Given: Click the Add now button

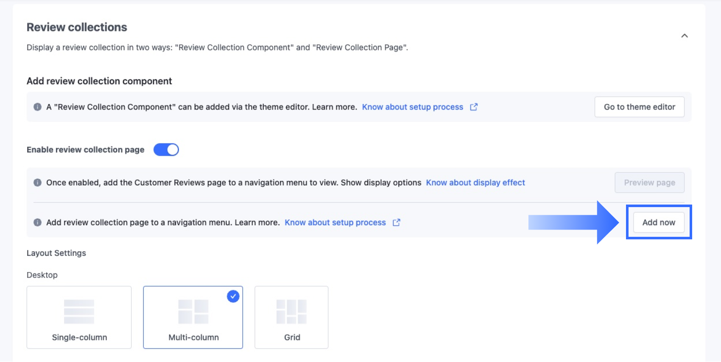Looking at the screenshot, I should [x=658, y=222].
